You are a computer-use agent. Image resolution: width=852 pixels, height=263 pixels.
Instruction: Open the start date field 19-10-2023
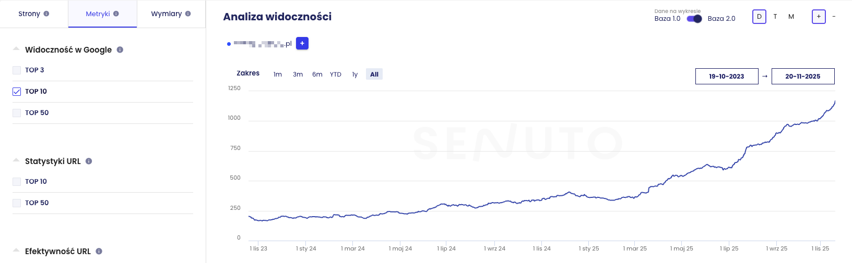tap(727, 76)
